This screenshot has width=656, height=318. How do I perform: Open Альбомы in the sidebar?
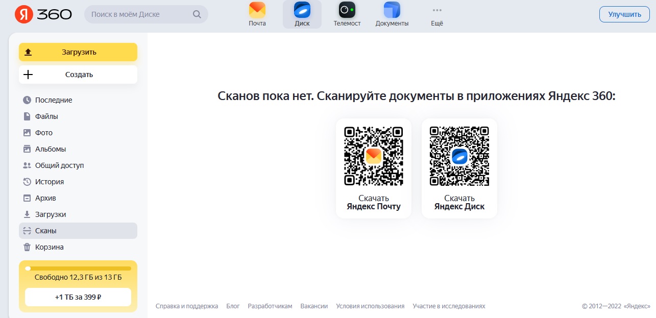point(78,149)
